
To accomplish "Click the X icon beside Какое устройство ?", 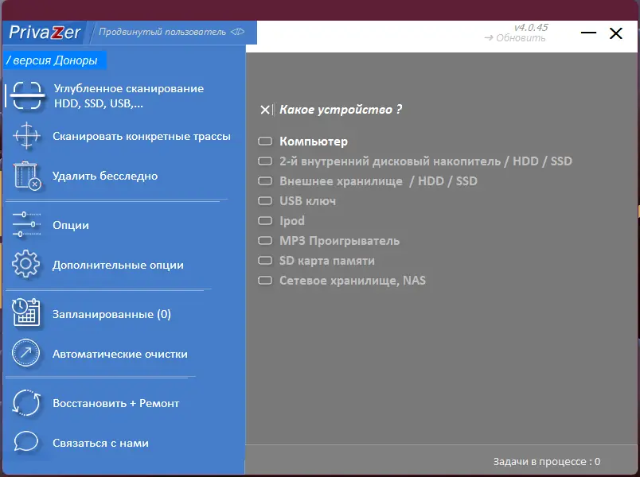I will [265, 110].
